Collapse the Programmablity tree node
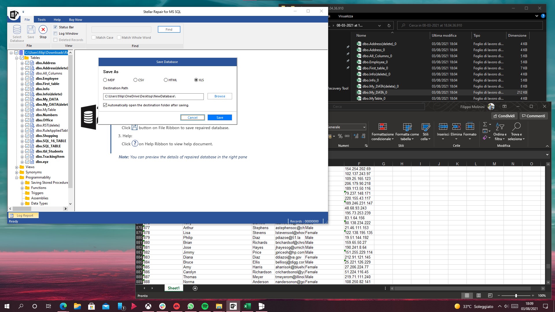 16,177
